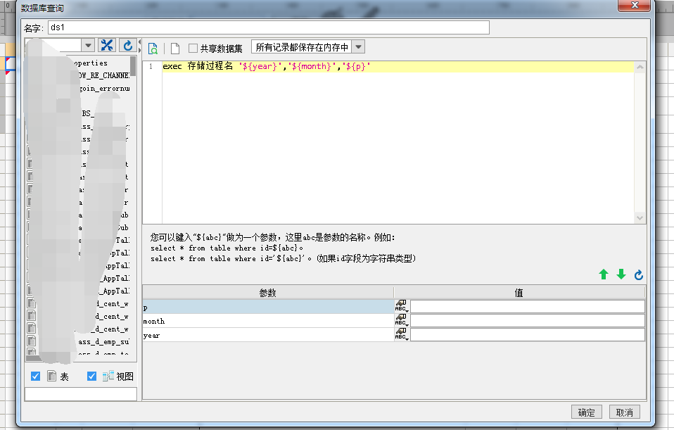Click the SQL editor exec statement line
The width and height of the screenshot is (674, 430).
[398, 66]
